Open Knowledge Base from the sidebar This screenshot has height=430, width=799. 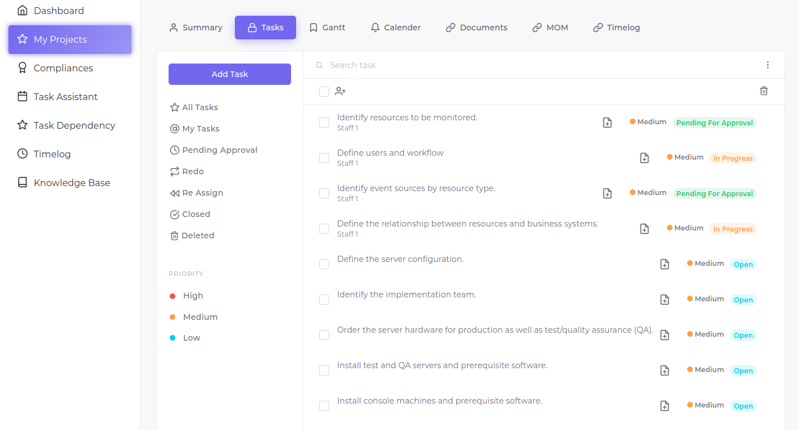click(x=71, y=183)
